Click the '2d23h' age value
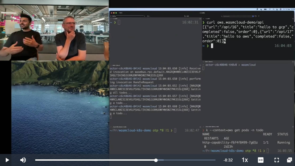The height and width of the screenshot is (166, 295). click(228, 147)
